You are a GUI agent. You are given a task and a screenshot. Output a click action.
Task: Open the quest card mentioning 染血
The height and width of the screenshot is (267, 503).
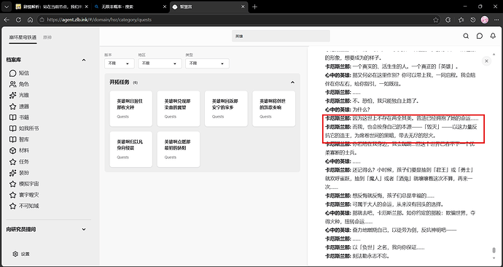pyautogui.click(x=179, y=109)
